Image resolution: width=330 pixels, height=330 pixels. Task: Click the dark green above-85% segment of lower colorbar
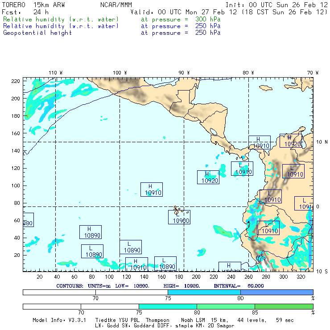tap(284, 306)
